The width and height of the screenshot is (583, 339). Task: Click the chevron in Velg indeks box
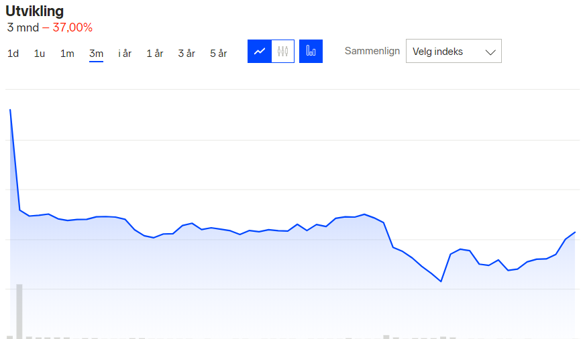(x=490, y=52)
